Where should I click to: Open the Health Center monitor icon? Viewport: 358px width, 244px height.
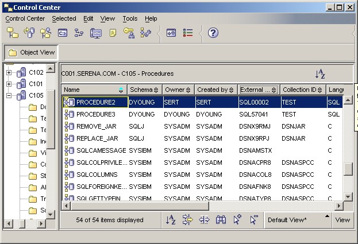pyautogui.click(x=96, y=33)
